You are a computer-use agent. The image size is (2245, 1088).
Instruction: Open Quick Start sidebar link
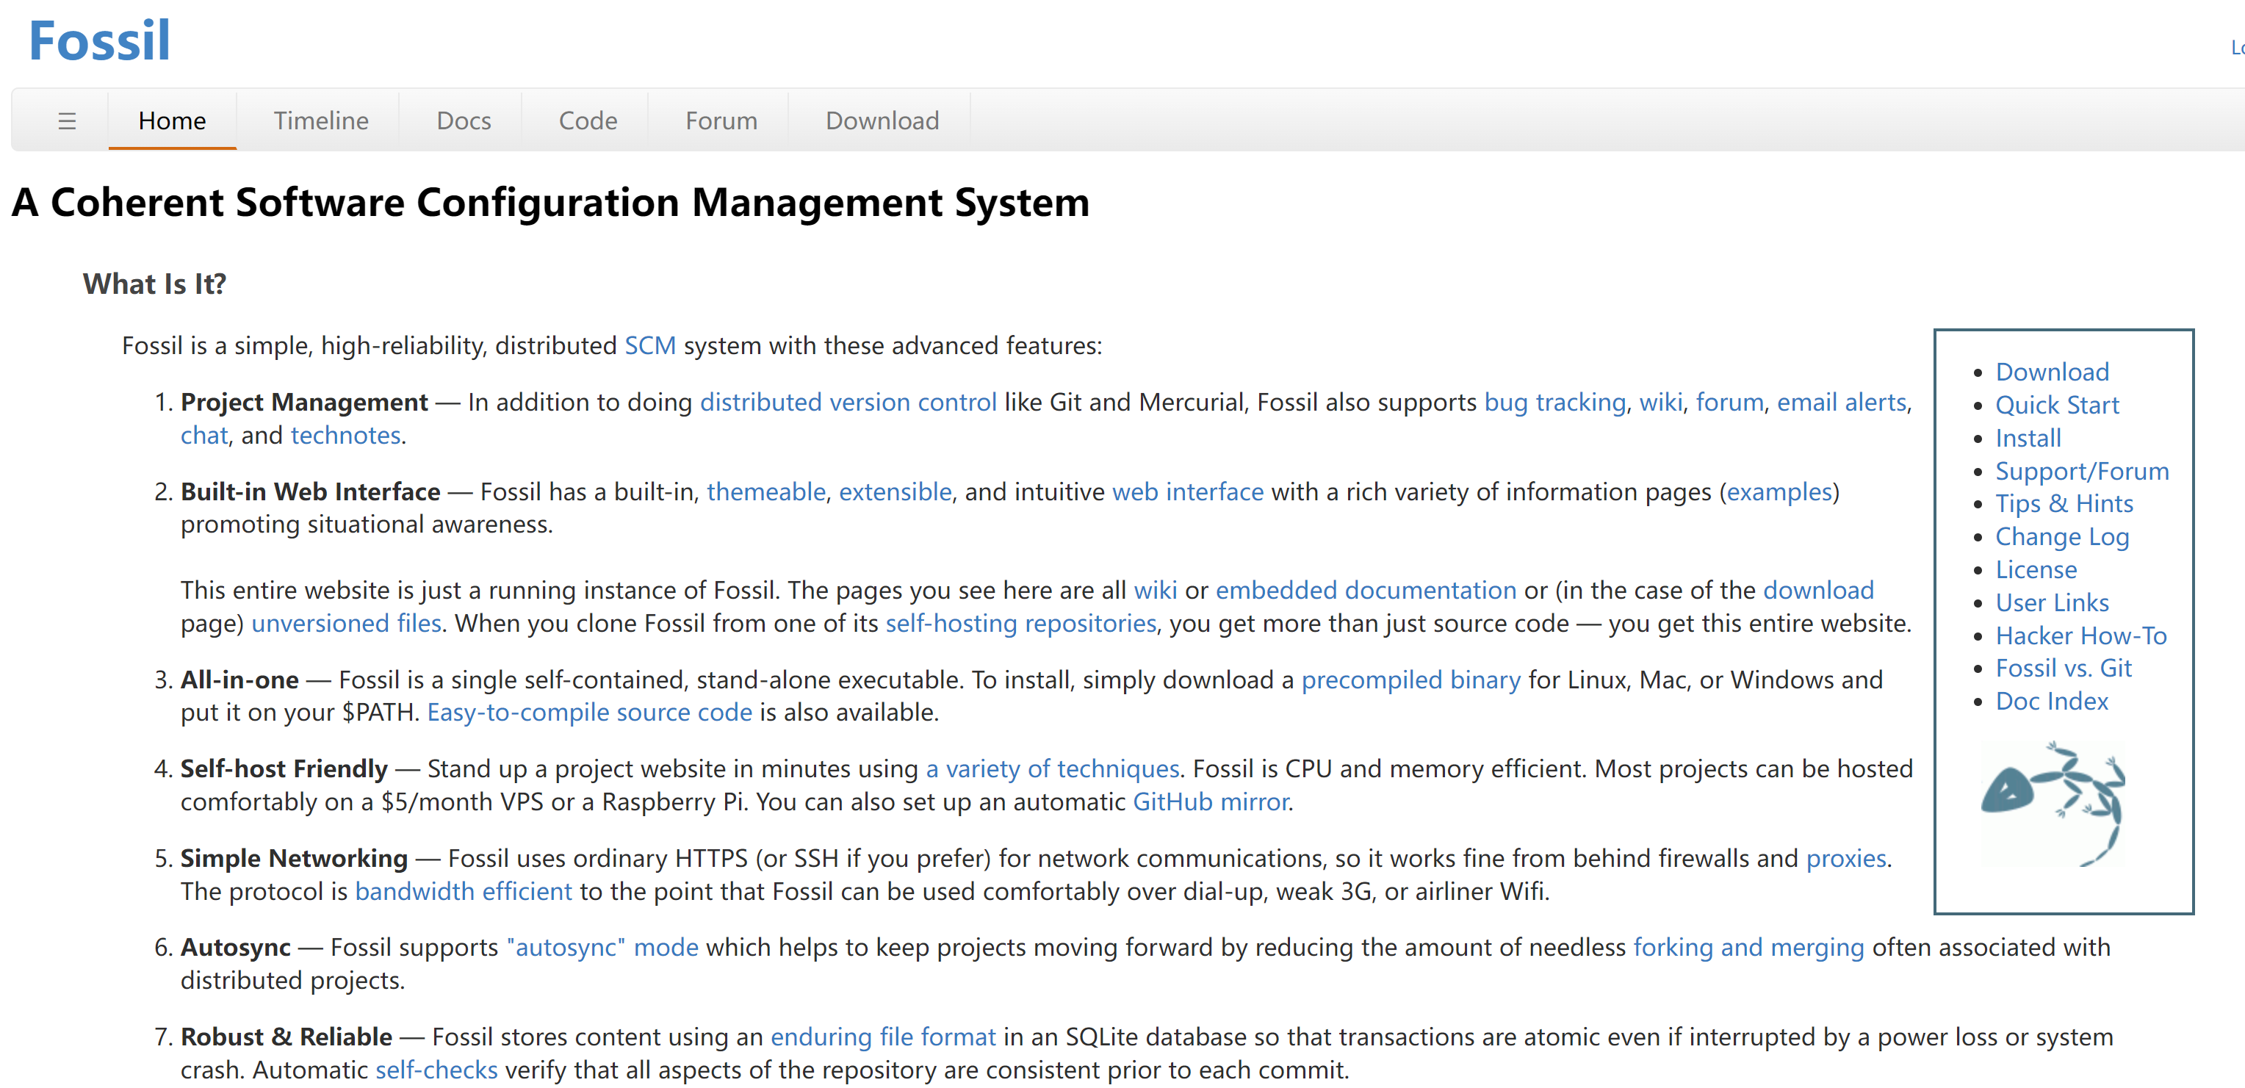tap(2056, 406)
